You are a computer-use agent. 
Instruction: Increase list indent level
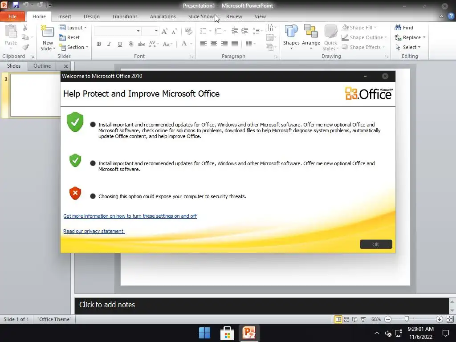[245, 31]
